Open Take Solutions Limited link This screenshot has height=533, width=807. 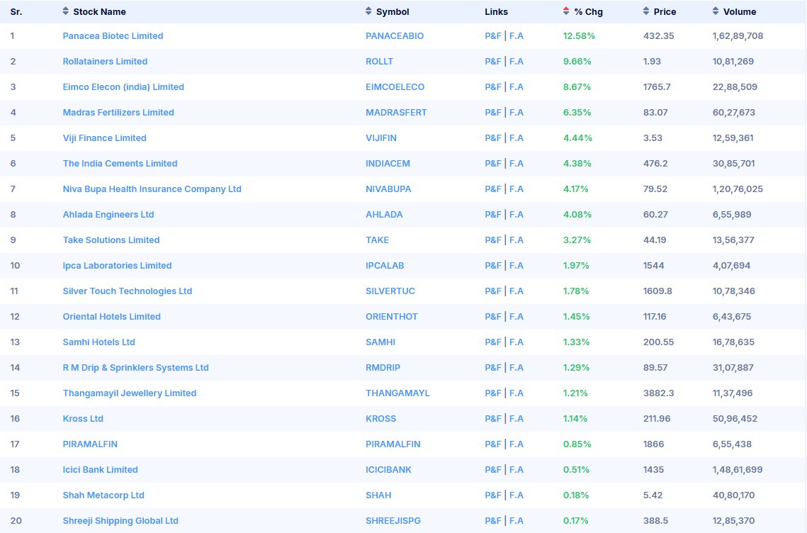[x=111, y=240]
